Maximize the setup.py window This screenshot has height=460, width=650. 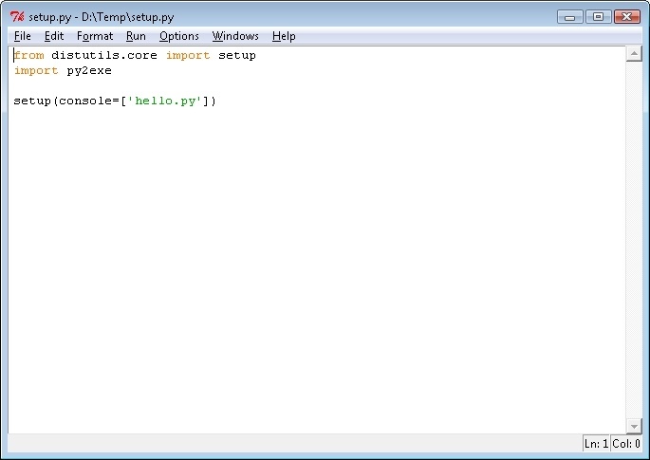pos(598,17)
